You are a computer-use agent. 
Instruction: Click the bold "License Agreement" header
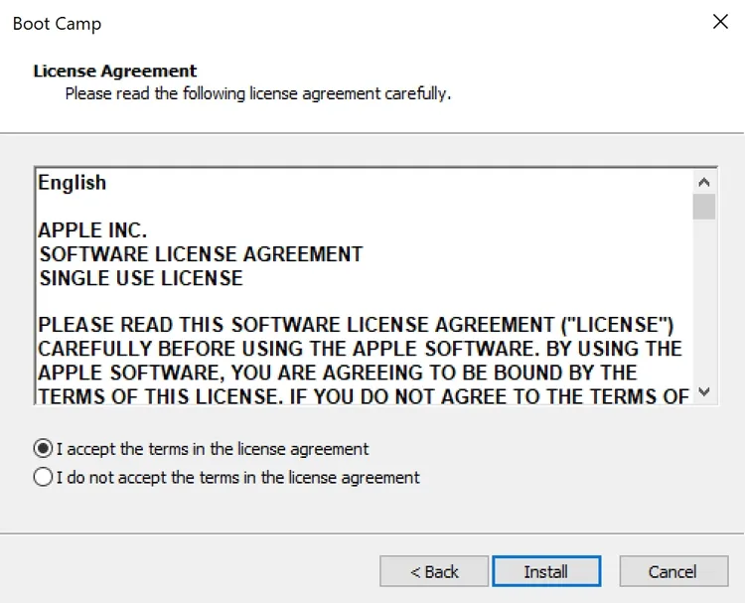click(115, 72)
